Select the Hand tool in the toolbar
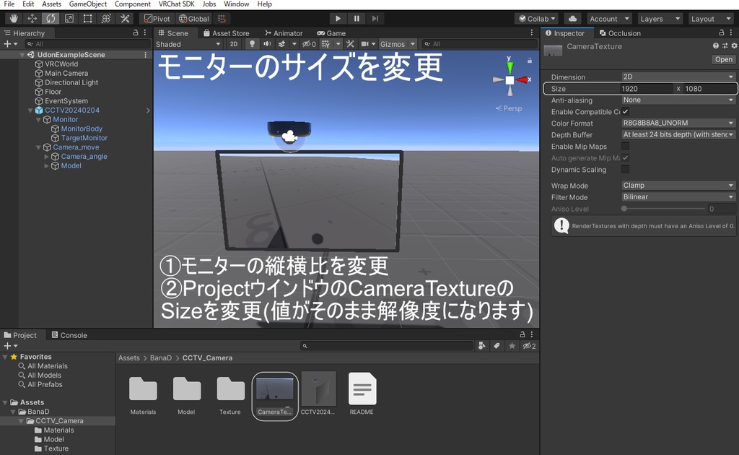 (14, 18)
